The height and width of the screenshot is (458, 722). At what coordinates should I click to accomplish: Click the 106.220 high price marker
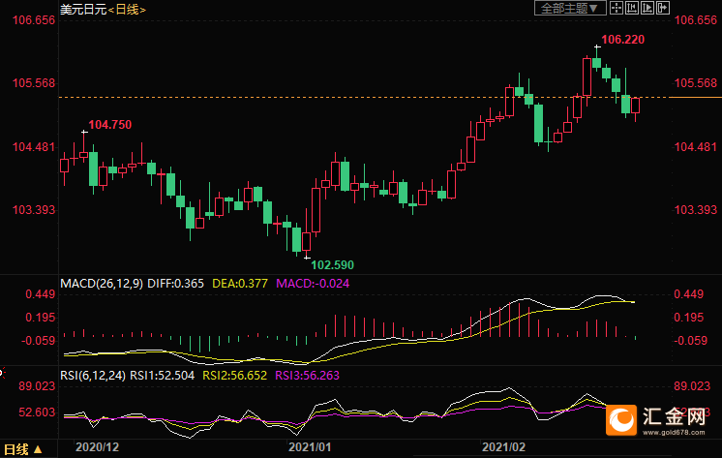click(623, 40)
